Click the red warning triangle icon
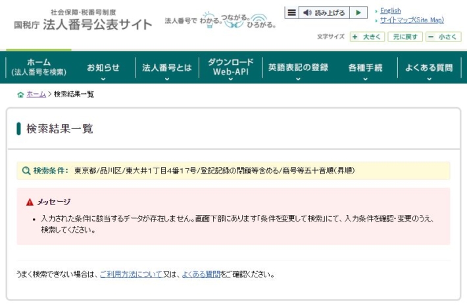This screenshot has width=467, height=307. coord(30,202)
